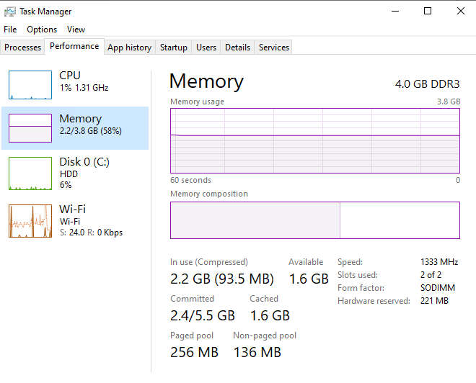Switch to the Processes tab

click(22, 48)
